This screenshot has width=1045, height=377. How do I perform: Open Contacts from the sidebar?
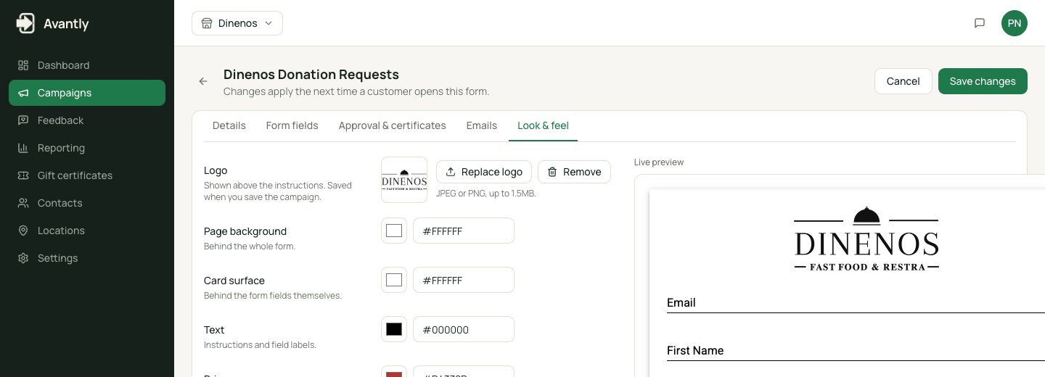[x=87, y=203]
